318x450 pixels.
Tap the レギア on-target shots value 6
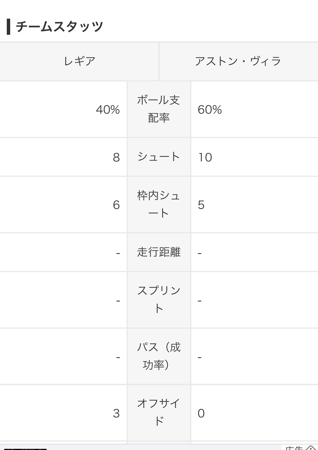[116, 205]
